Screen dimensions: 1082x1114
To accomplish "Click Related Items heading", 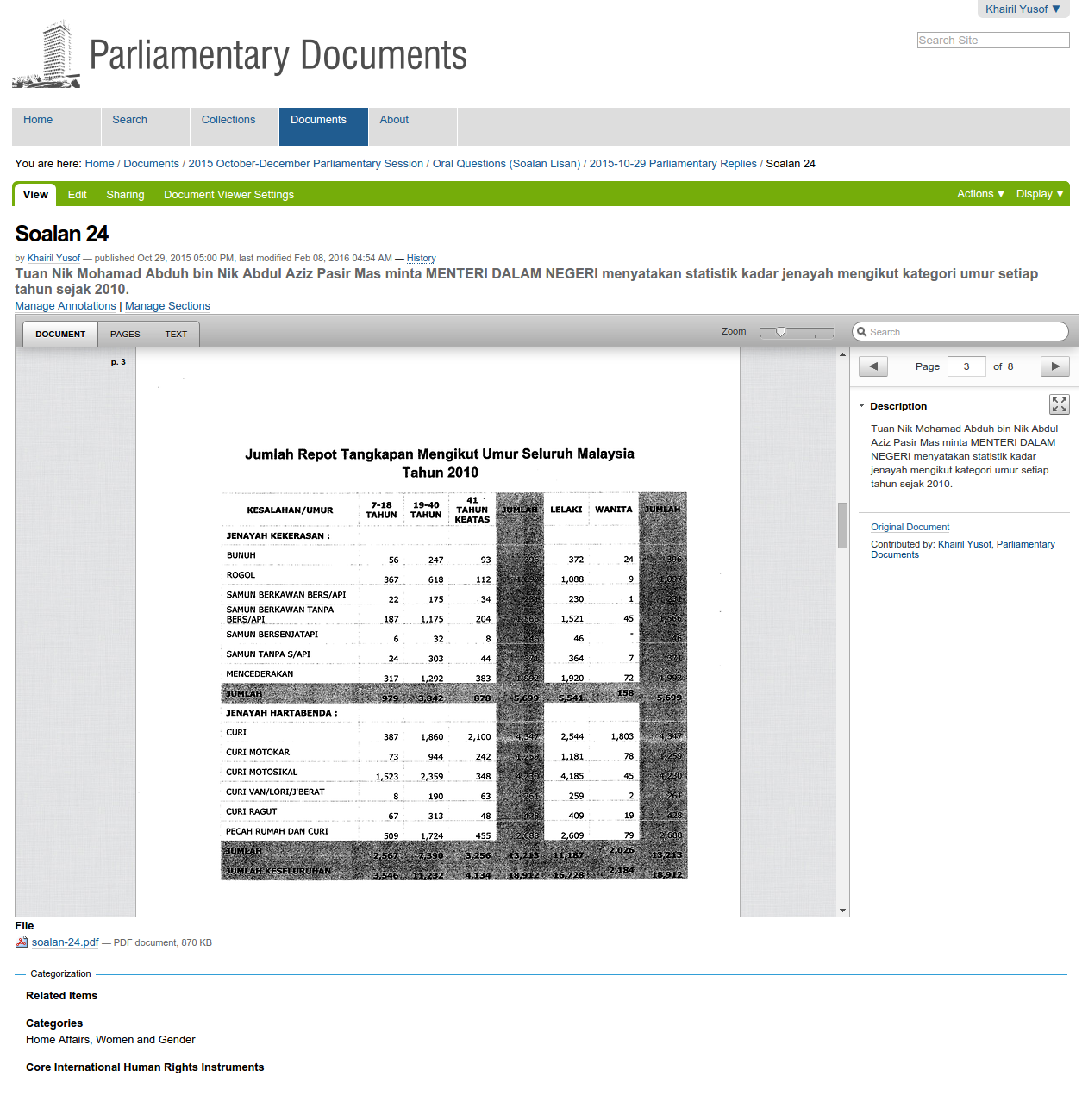I will coord(61,996).
